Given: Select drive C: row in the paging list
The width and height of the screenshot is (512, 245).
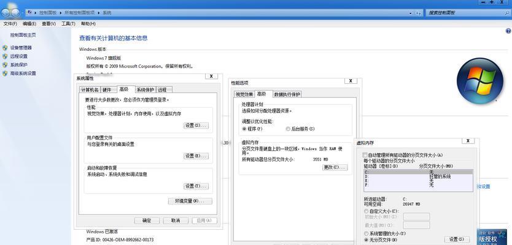Looking at the screenshot, I should [418, 172].
